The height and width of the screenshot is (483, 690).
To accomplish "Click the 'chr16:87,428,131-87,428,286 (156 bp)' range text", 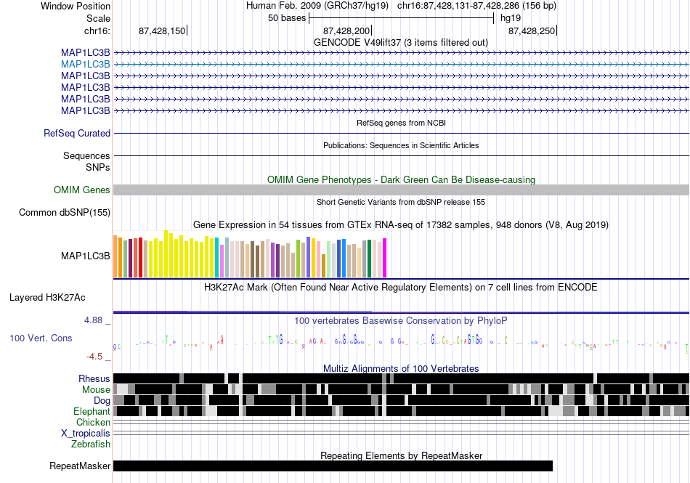I will tap(476, 6).
